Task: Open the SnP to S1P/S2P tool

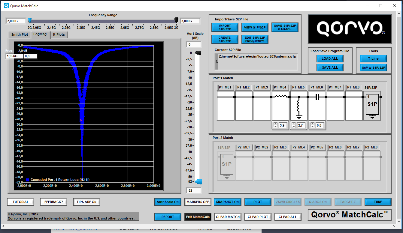Action: tap(374, 68)
